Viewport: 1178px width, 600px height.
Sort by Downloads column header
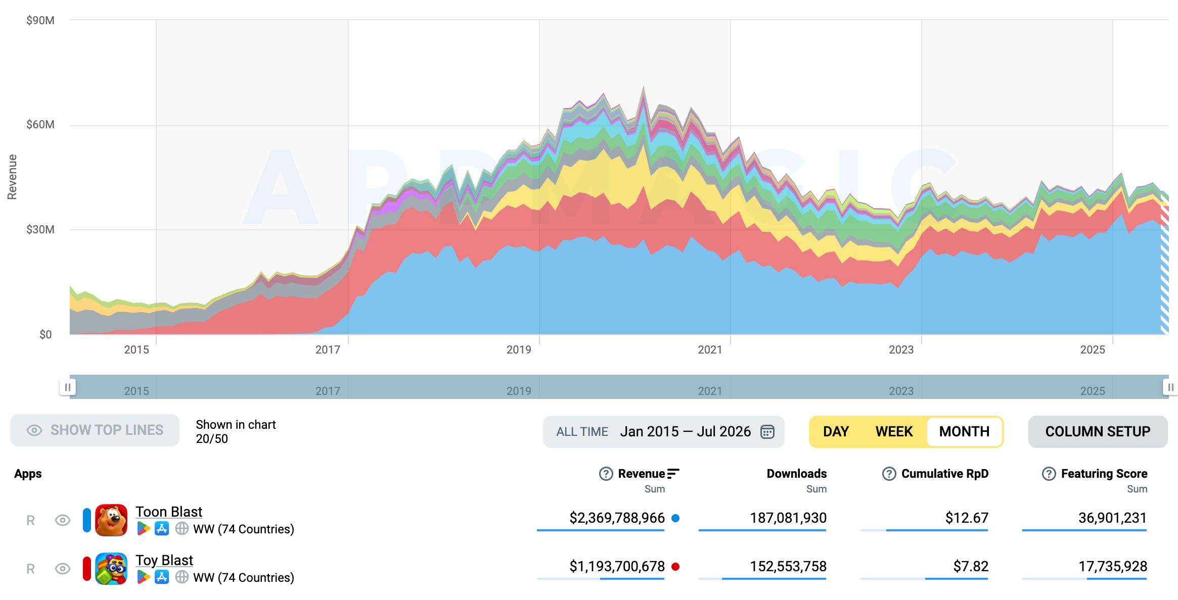pos(796,474)
